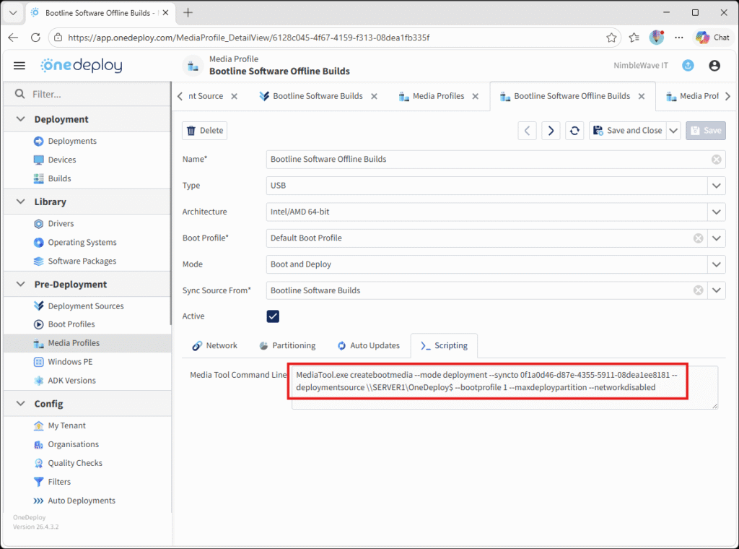
Task: Click the Media Profile header icon
Action: pos(193,66)
